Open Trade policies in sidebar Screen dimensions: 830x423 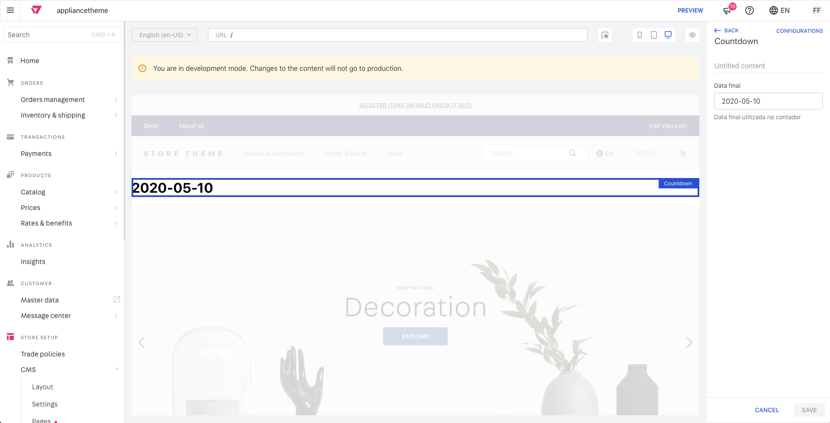43,354
